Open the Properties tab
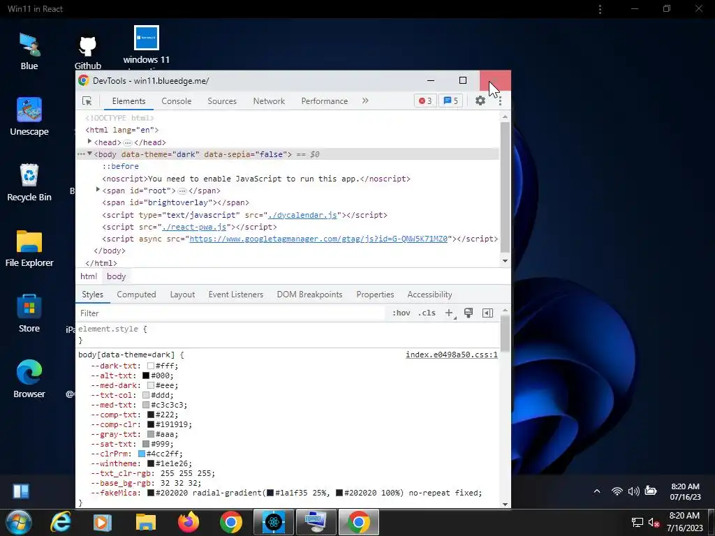Image resolution: width=715 pixels, height=536 pixels. 375,295
